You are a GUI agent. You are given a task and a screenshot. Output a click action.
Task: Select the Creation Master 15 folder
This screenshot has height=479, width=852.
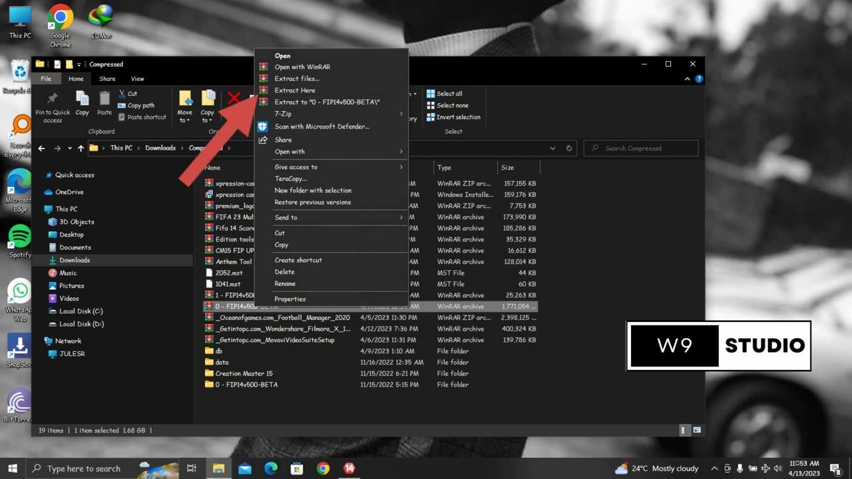point(244,373)
